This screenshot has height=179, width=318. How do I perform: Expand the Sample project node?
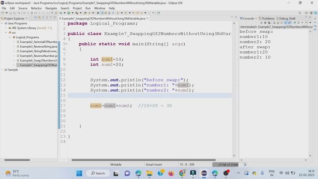[x=2, y=70]
